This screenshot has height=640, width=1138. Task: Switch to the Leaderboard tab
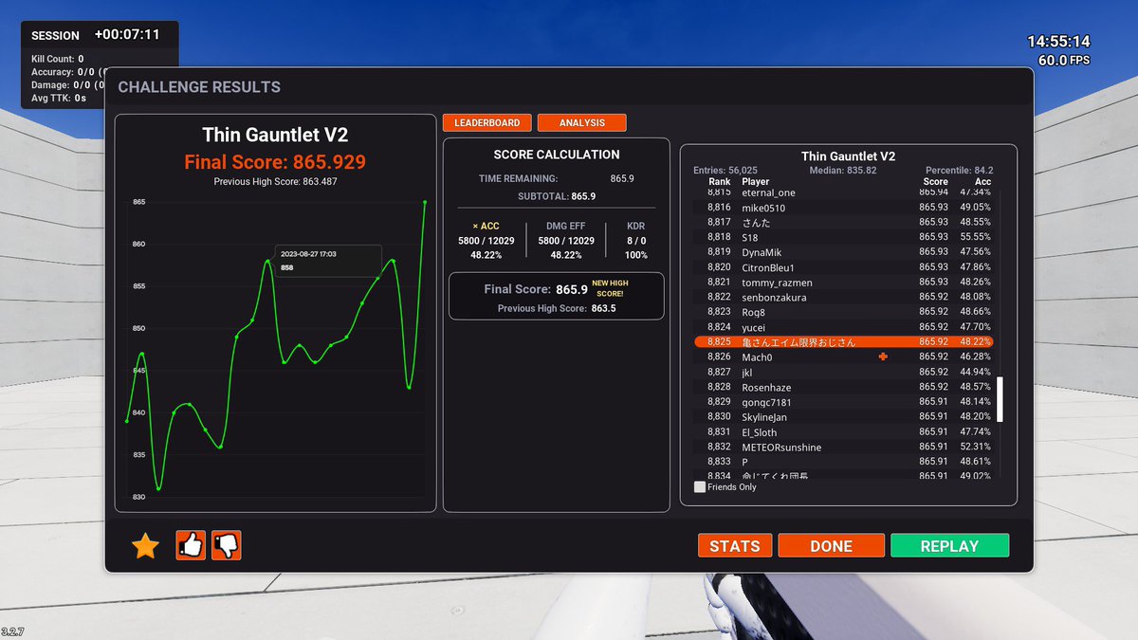pyautogui.click(x=486, y=123)
